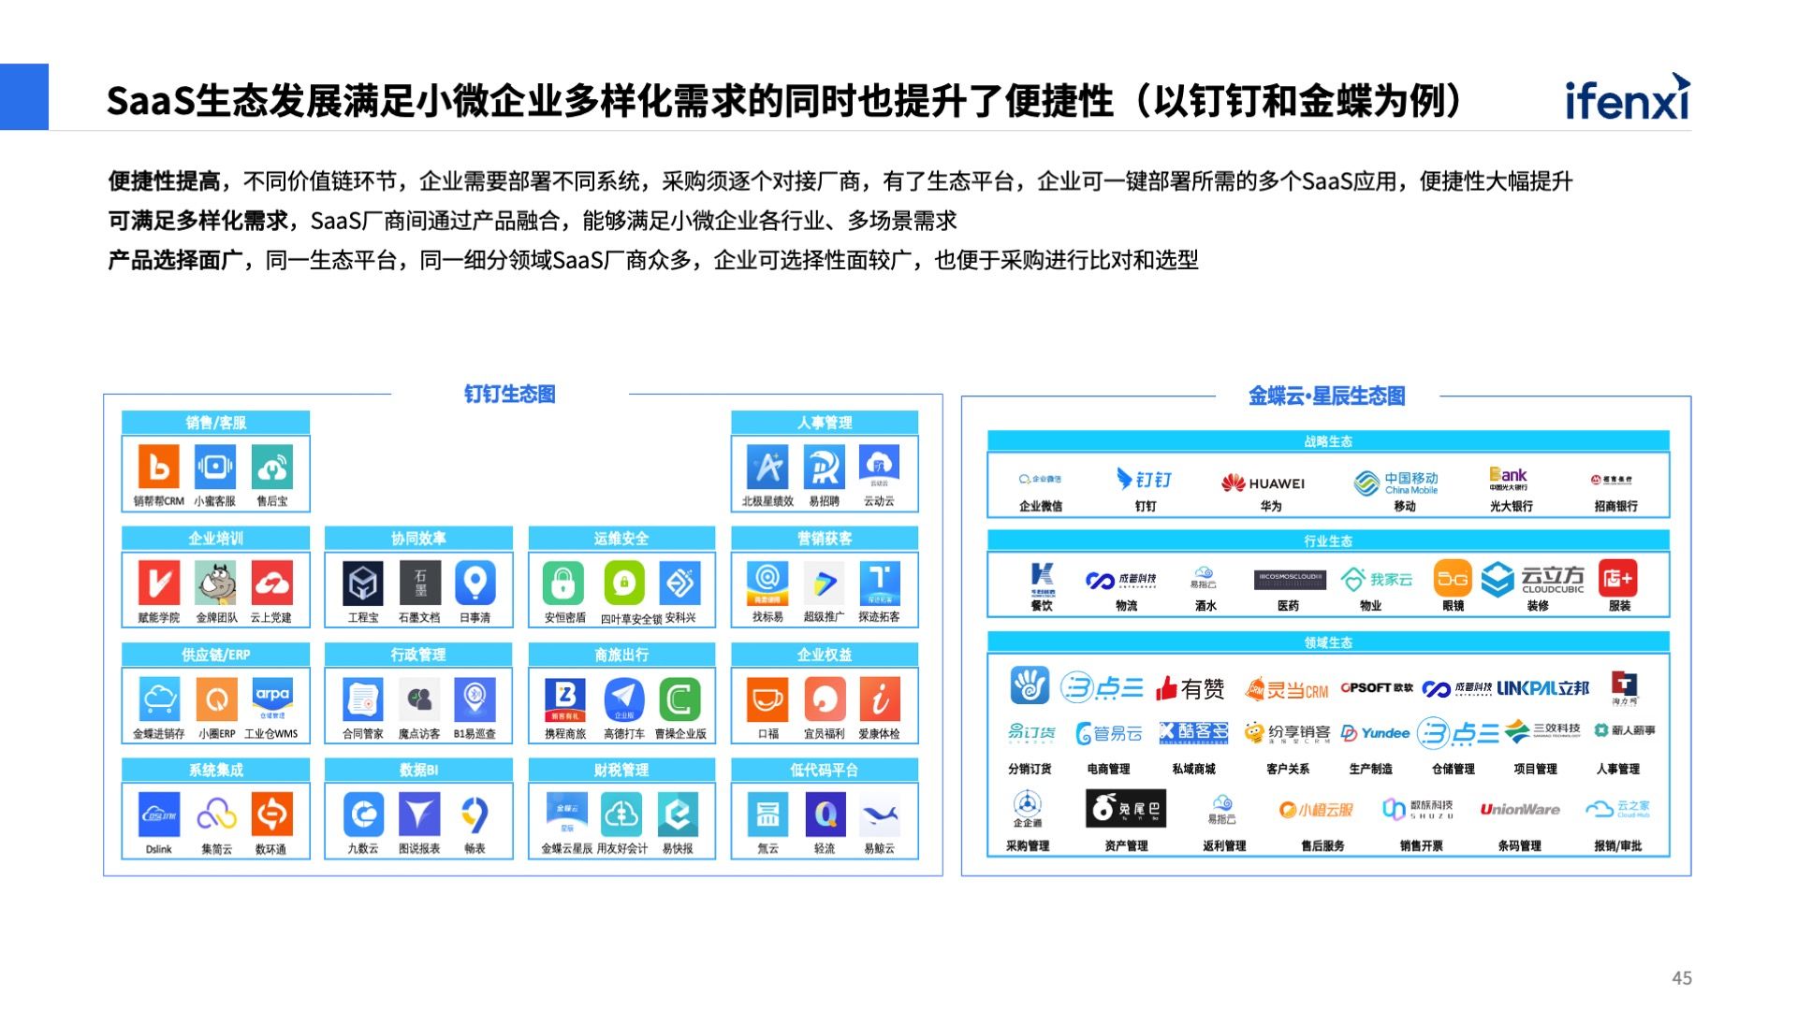Screen dimensions: 1797x1023
Task: Select the 金蝶进销存 cloud icon
Action: pos(159,699)
